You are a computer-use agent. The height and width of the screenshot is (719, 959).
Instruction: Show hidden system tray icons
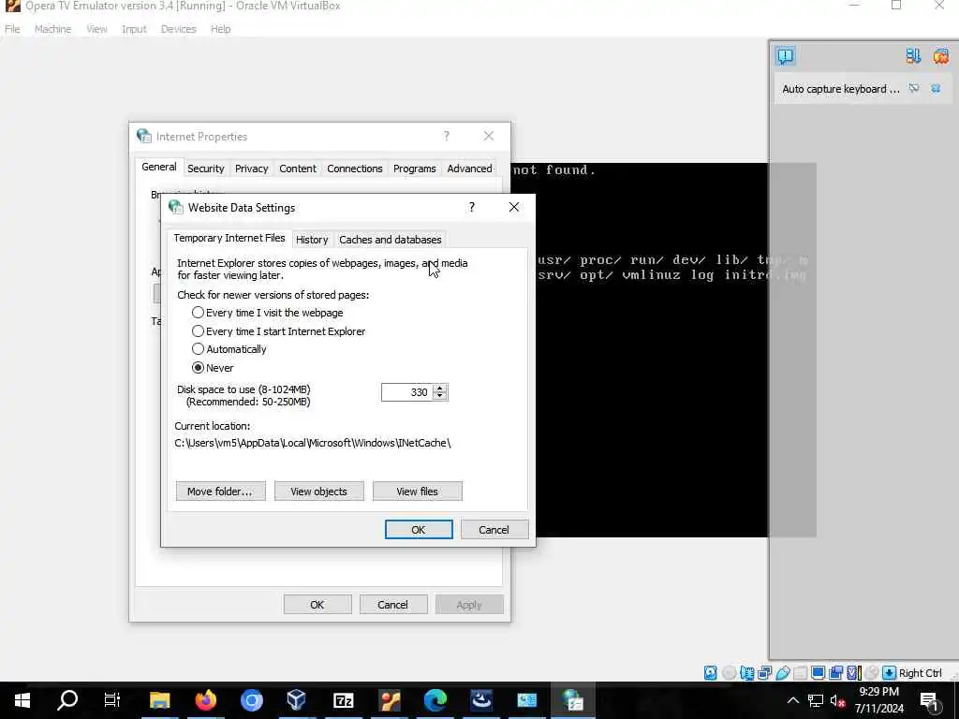point(792,700)
